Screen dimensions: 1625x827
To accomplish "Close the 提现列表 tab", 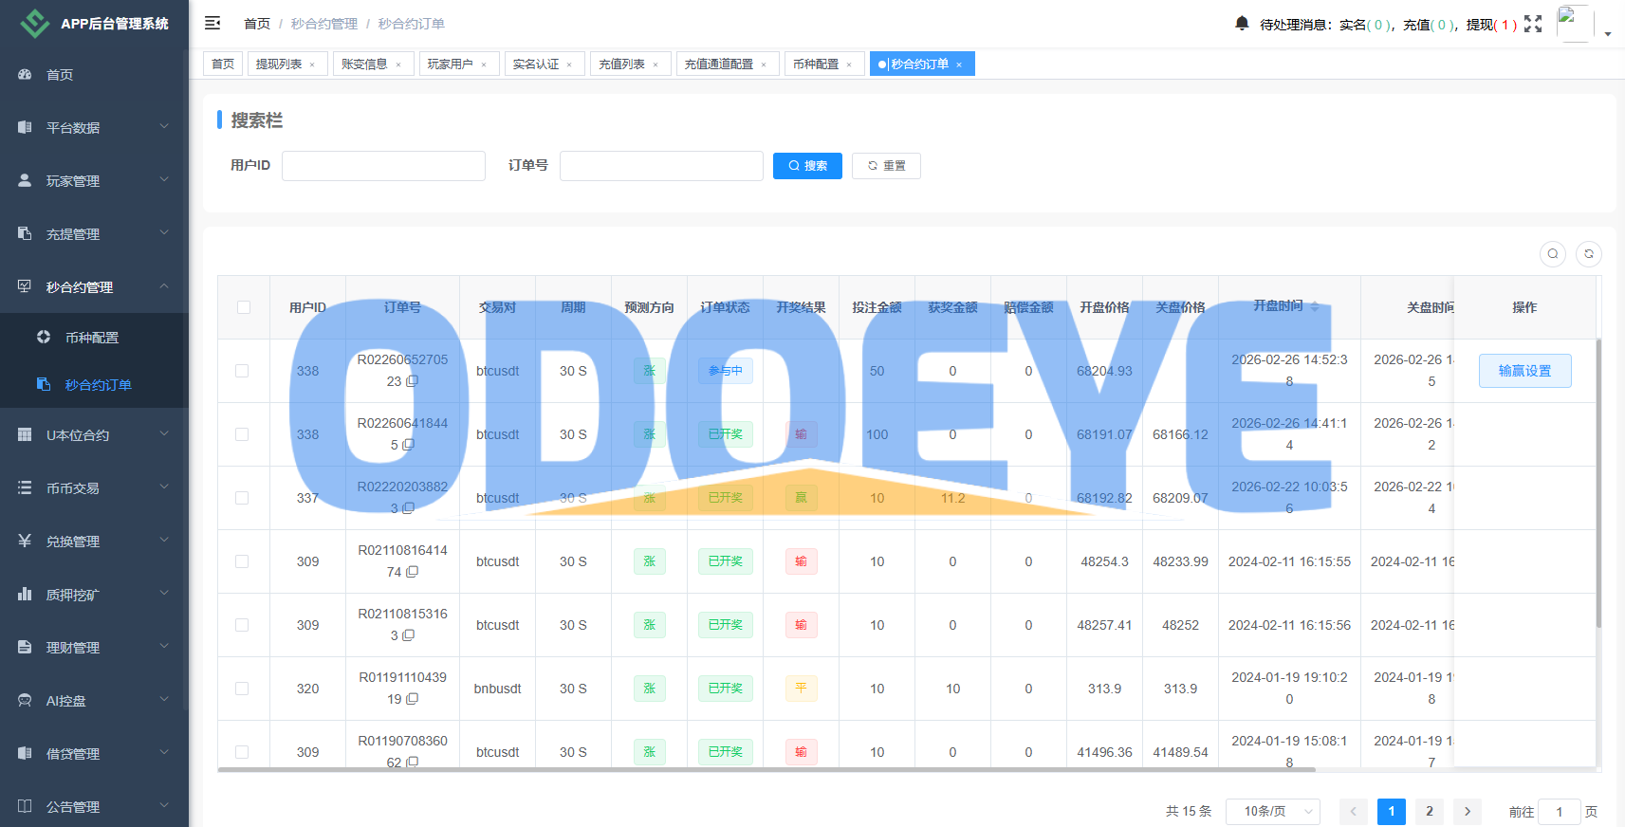I will 312,64.
